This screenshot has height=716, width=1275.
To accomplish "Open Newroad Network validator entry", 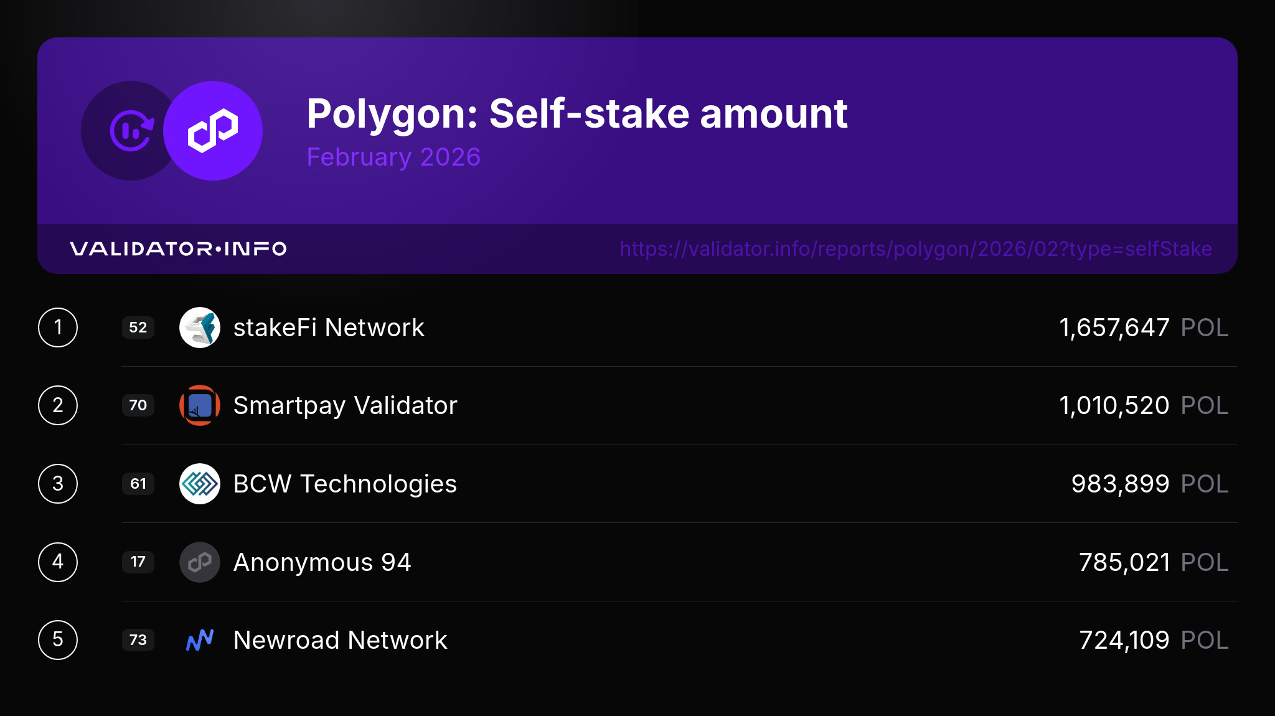I will [x=340, y=640].
